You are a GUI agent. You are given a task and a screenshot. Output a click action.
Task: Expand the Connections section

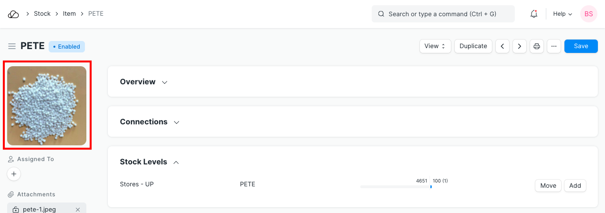coord(149,122)
